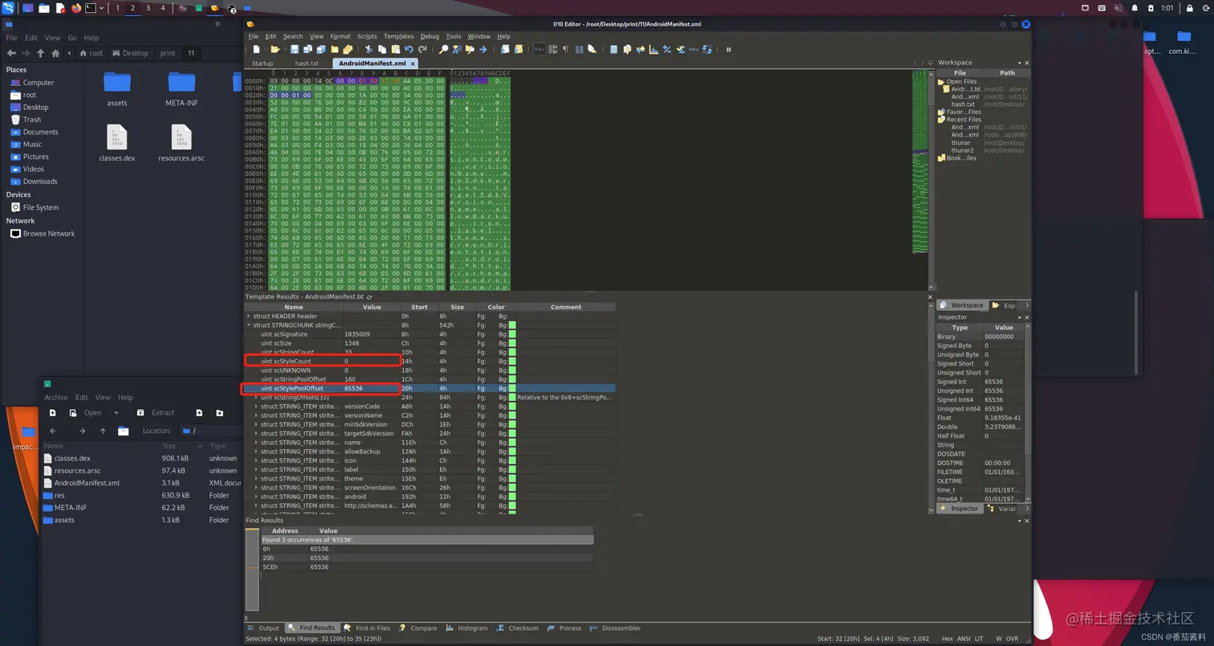Click the home icon in file manager

click(x=55, y=53)
